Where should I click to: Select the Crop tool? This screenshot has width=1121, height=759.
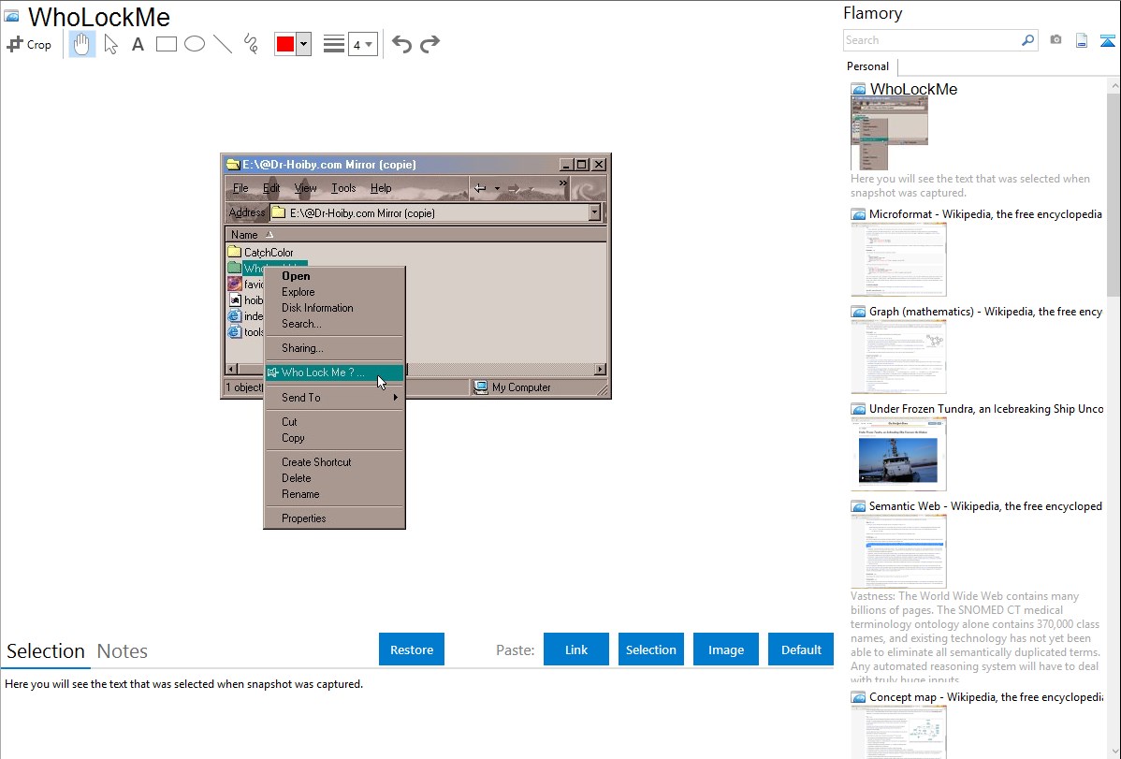[x=29, y=44]
